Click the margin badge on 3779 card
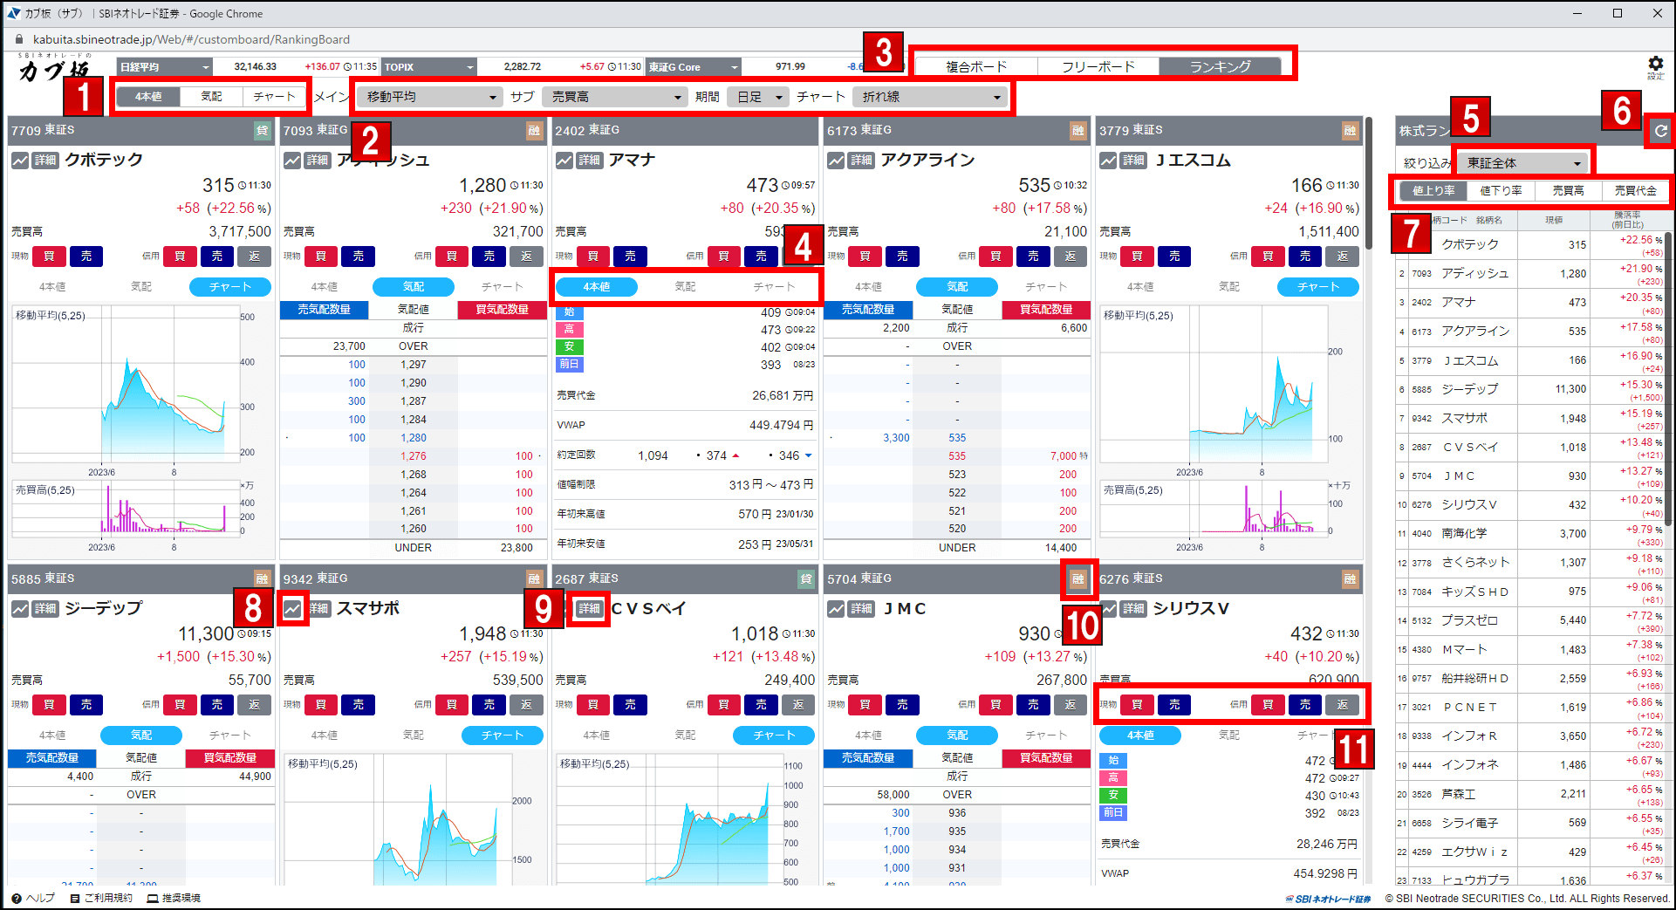The image size is (1676, 910). pyautogui.click(x=1351, y=131)
